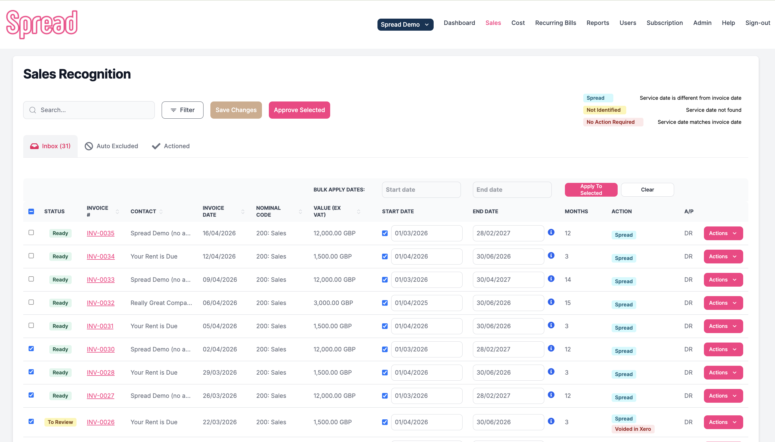
Task: Click the Actioned checkmark icon
Action: (x=156, y=146)
